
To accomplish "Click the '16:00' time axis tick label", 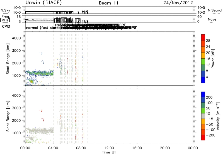I will [x=137, y=148].
